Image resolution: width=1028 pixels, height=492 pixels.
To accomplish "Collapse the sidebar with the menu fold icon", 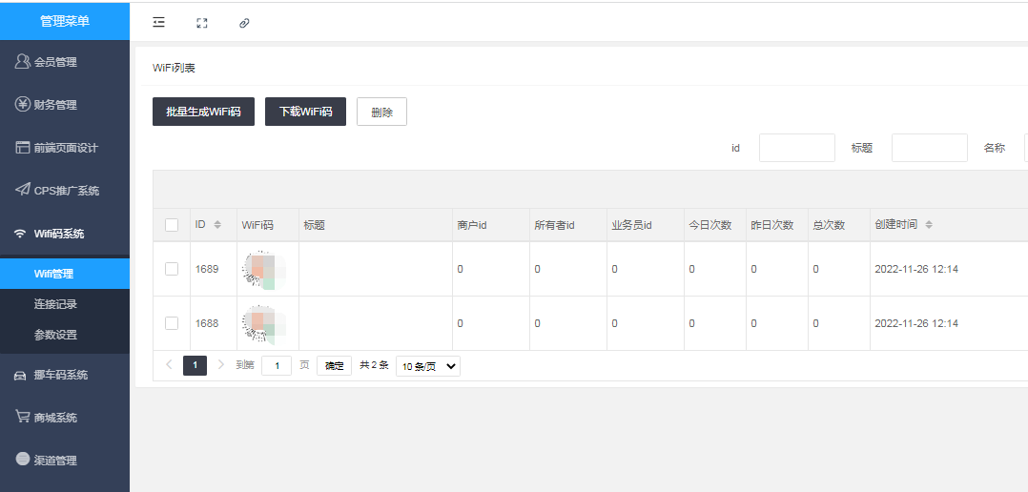I will [158, 23].
